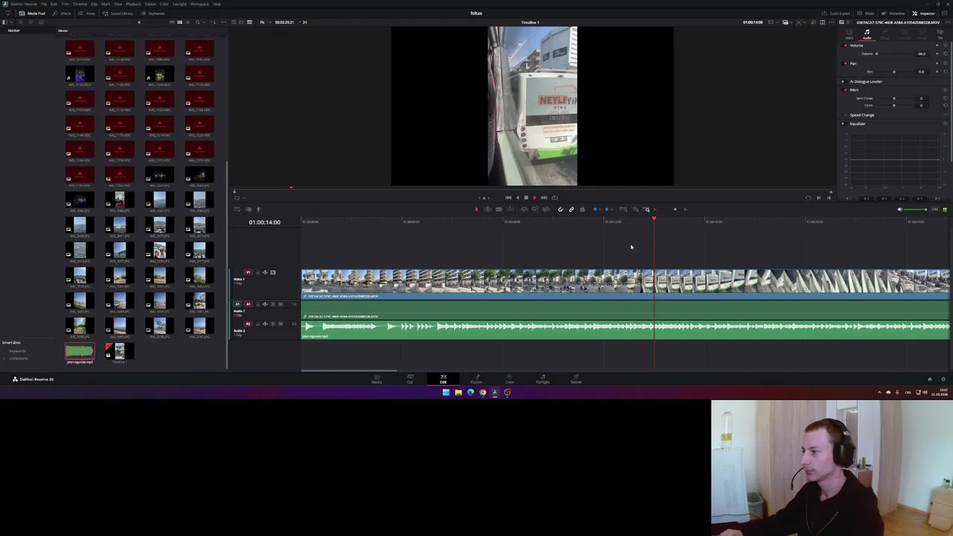Open the Flag color dropdown arrow
This screenshot has height=536, width=953.
click(x=600, y=209)
